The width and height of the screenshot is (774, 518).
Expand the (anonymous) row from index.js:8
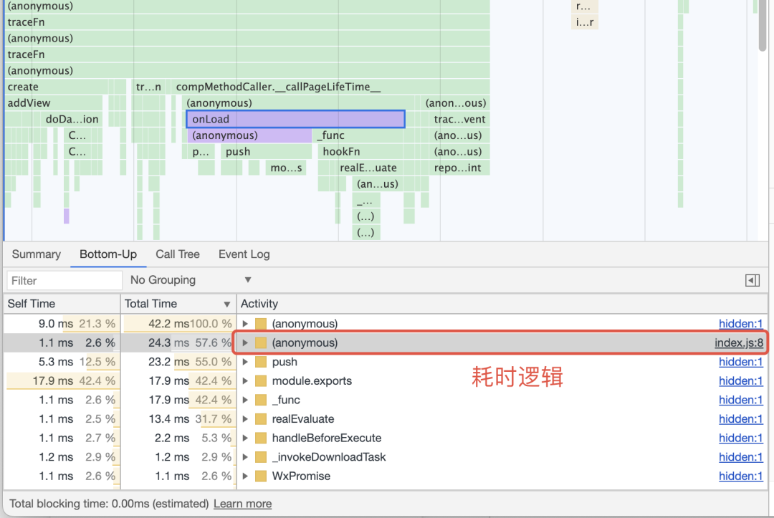coord(245,343)
